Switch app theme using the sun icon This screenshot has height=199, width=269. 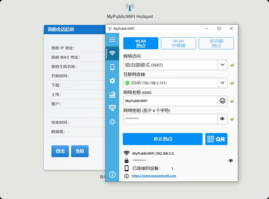[x=112, y=122]
